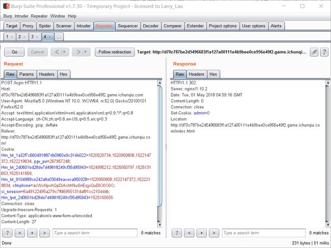This screenshot has height=248, width=331.
Task: Select Repeater sub-tab 4
Action: click(45, 37)
